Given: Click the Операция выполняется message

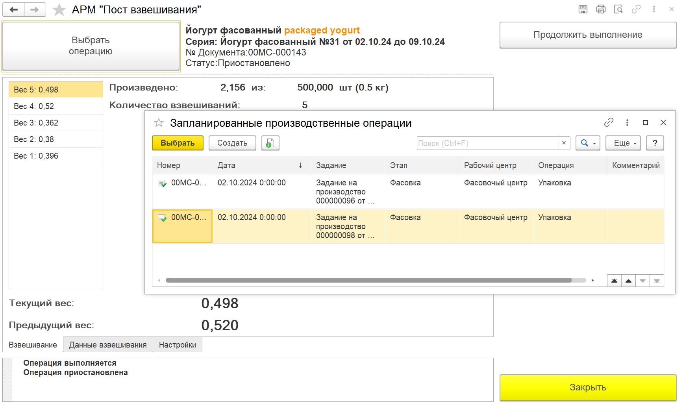Looking at the screenshot, I should 70,363.
